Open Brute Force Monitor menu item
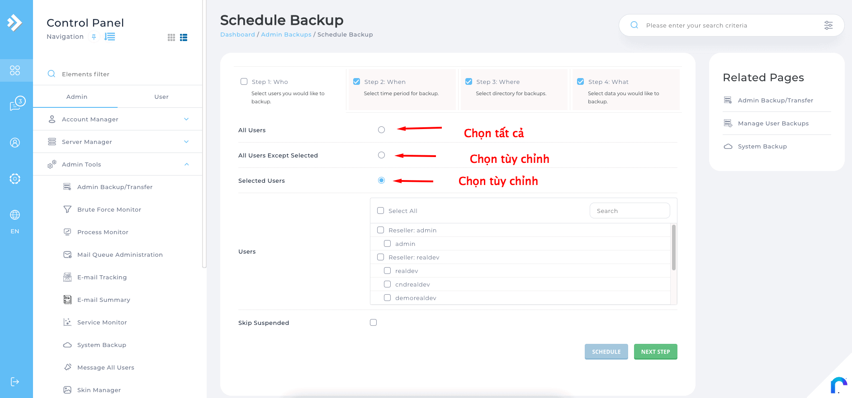The height and width of the screenshot is (398, 852). 109,210
